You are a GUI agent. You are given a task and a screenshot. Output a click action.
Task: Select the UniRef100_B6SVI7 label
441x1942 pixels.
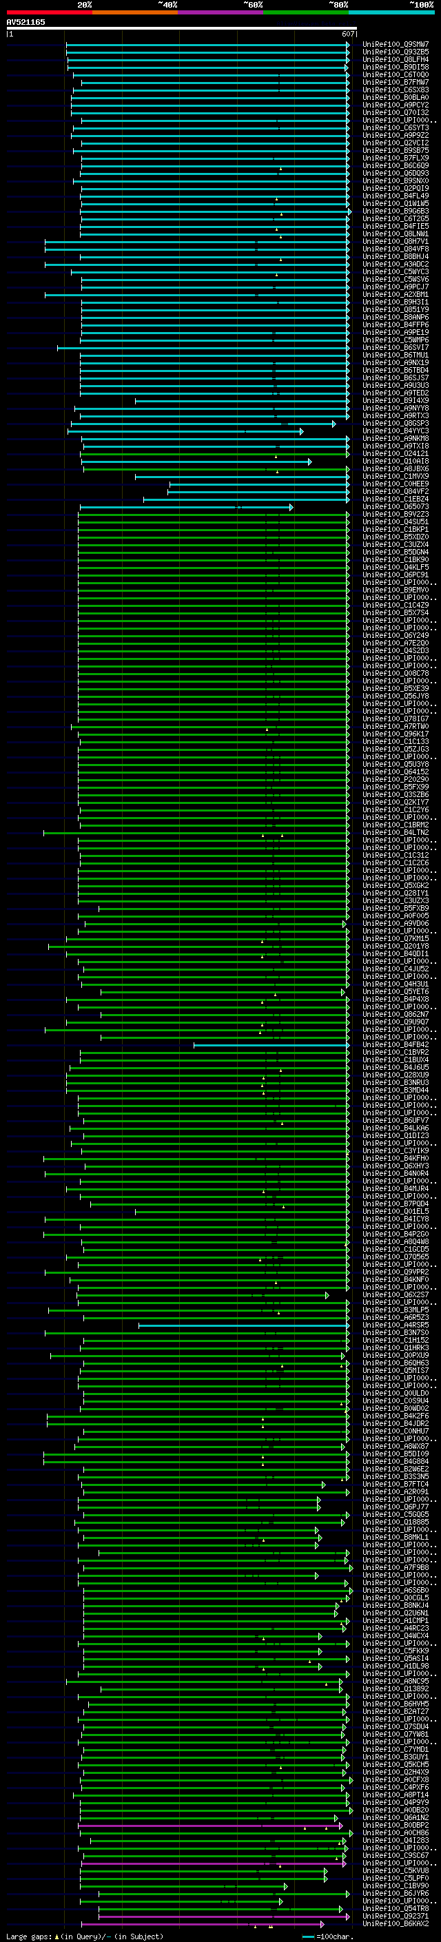(x=396, y=347)
